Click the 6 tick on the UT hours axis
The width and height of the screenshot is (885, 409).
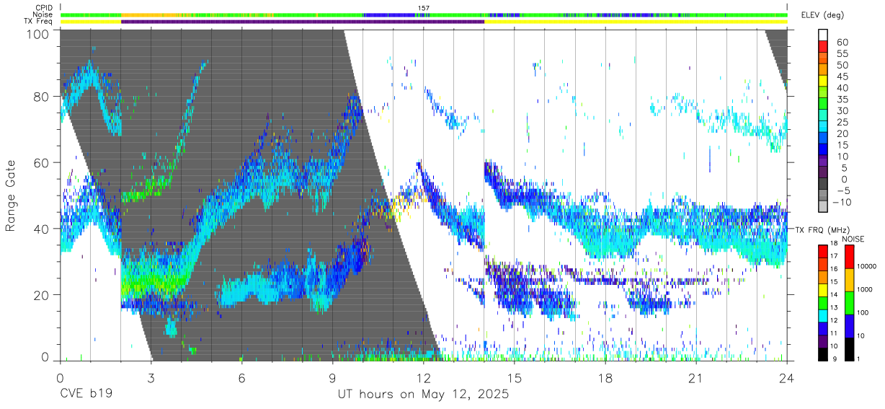click(x=241, y=378)
